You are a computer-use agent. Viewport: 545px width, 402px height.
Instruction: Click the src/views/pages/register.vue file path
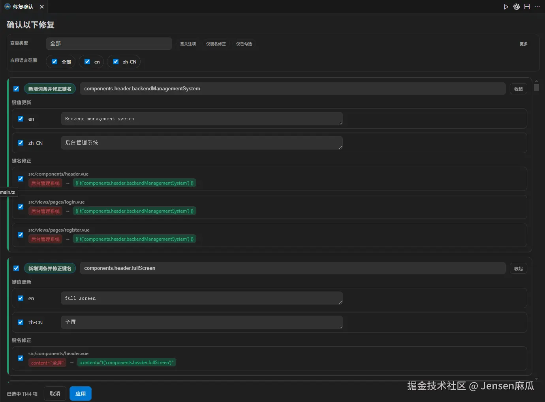tap(59, 230)
